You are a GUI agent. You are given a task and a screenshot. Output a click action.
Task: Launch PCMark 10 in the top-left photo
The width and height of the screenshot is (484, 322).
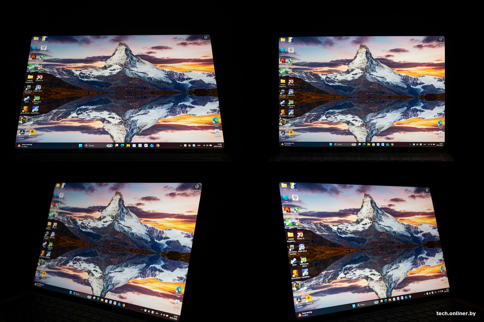pos(40,77)
